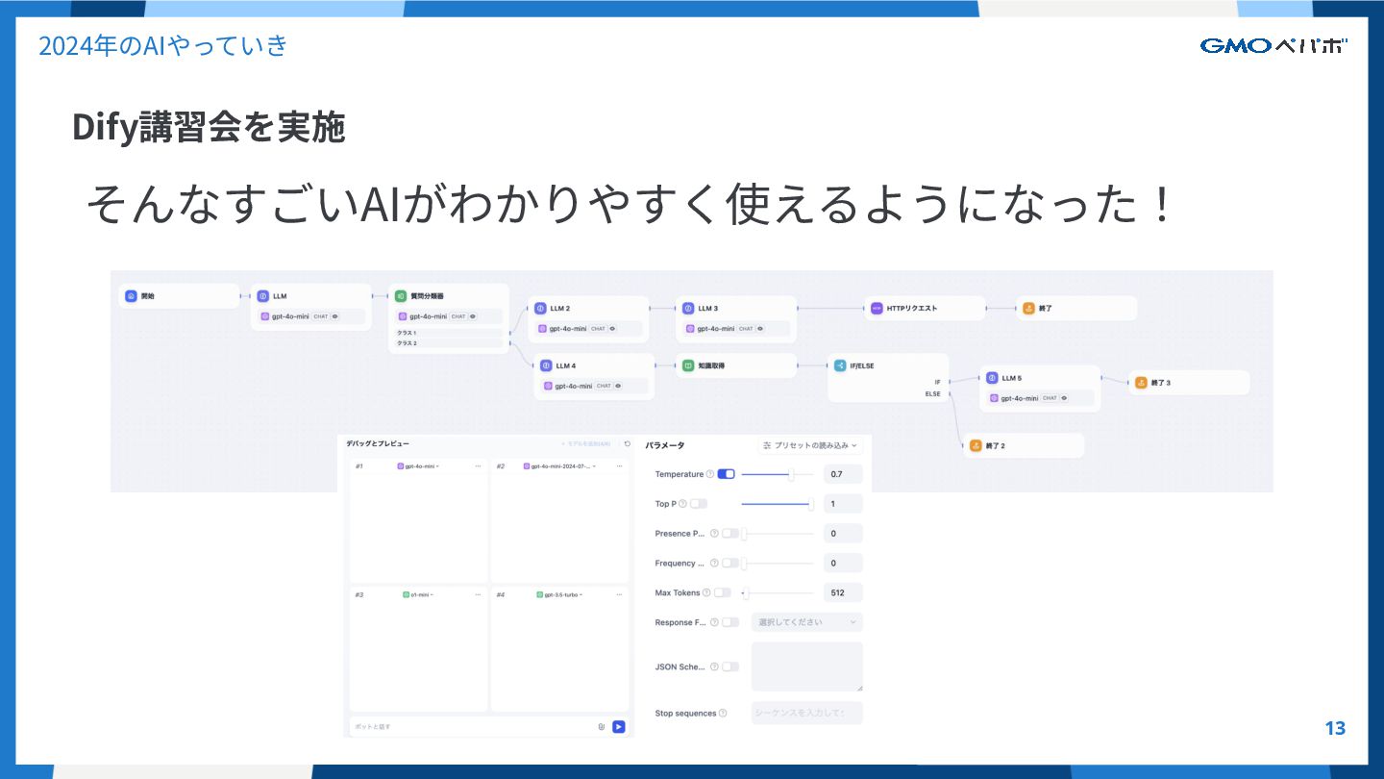Click the 知識取得 knowledge retrieval icon

[x=688, y=365]
